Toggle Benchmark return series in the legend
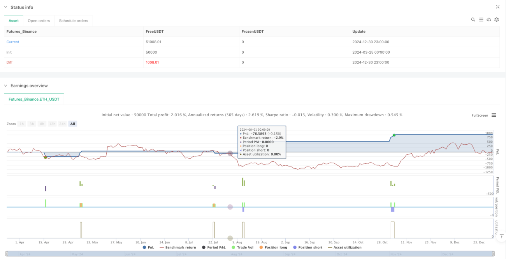Viewport: 506px width, 259px height. (x=178, y=247)
